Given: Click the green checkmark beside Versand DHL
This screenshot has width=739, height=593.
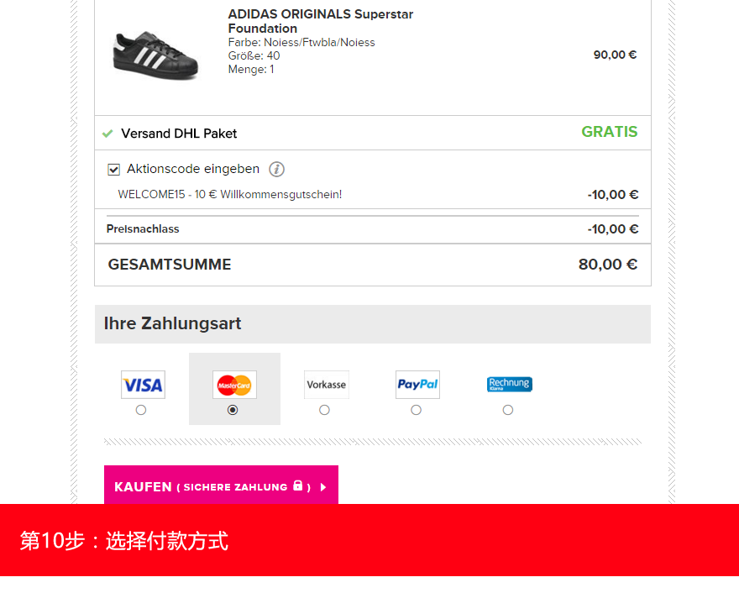Looking at the screenshot, I should [107, 134].
